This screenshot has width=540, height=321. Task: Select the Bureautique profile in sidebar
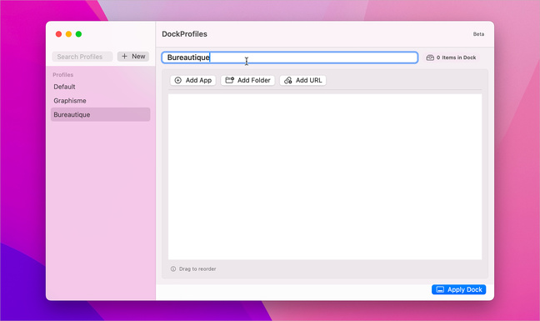point(100,115)
